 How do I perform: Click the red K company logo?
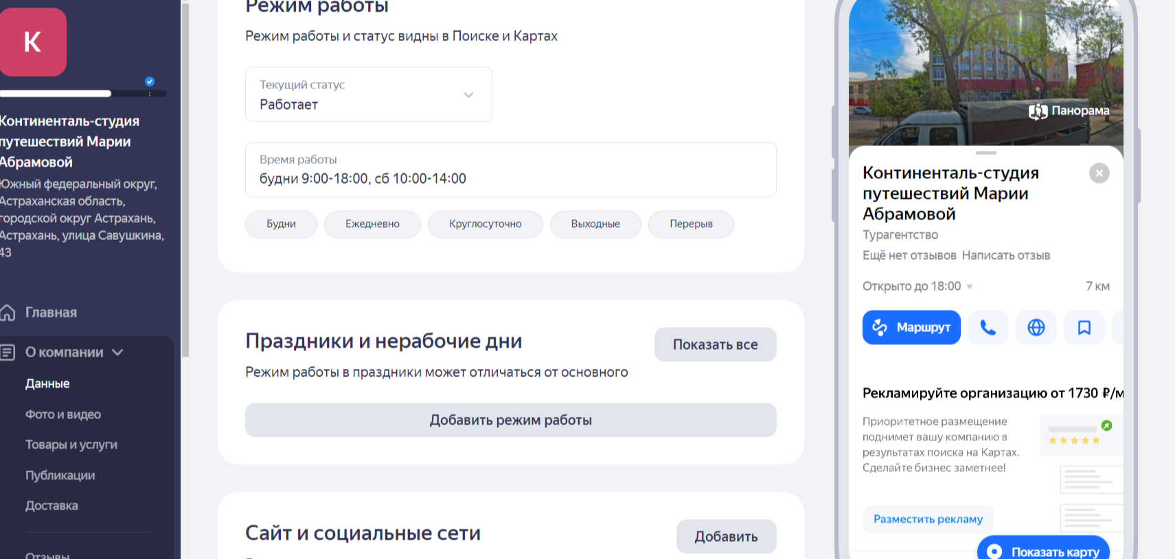(32, 42)
